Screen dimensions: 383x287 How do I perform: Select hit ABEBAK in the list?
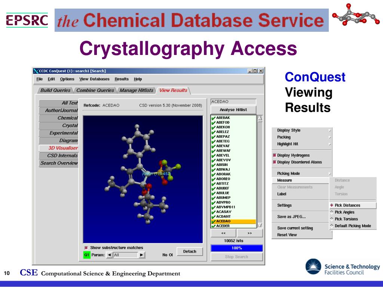click(233, 118)
